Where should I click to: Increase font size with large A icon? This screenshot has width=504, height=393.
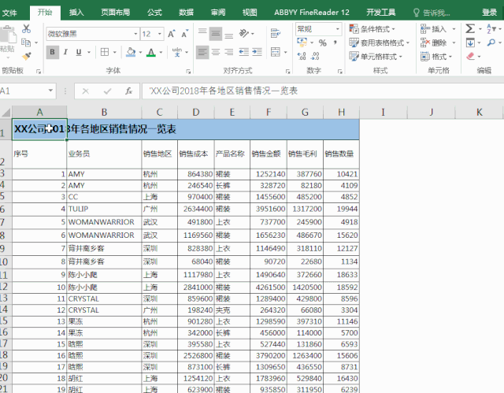coord(172,34)
